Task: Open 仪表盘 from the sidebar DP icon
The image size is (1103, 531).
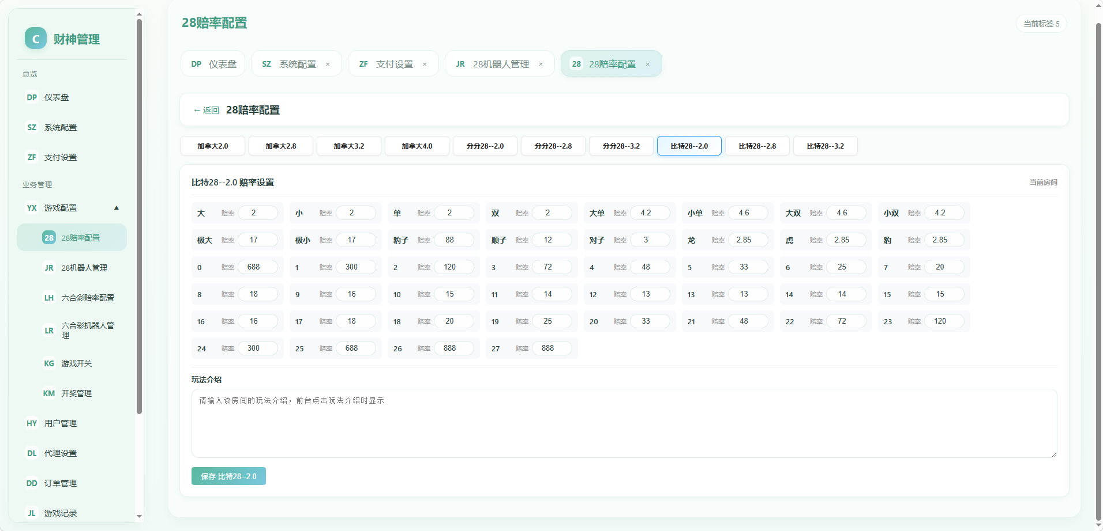Action: tap(32, 97)
